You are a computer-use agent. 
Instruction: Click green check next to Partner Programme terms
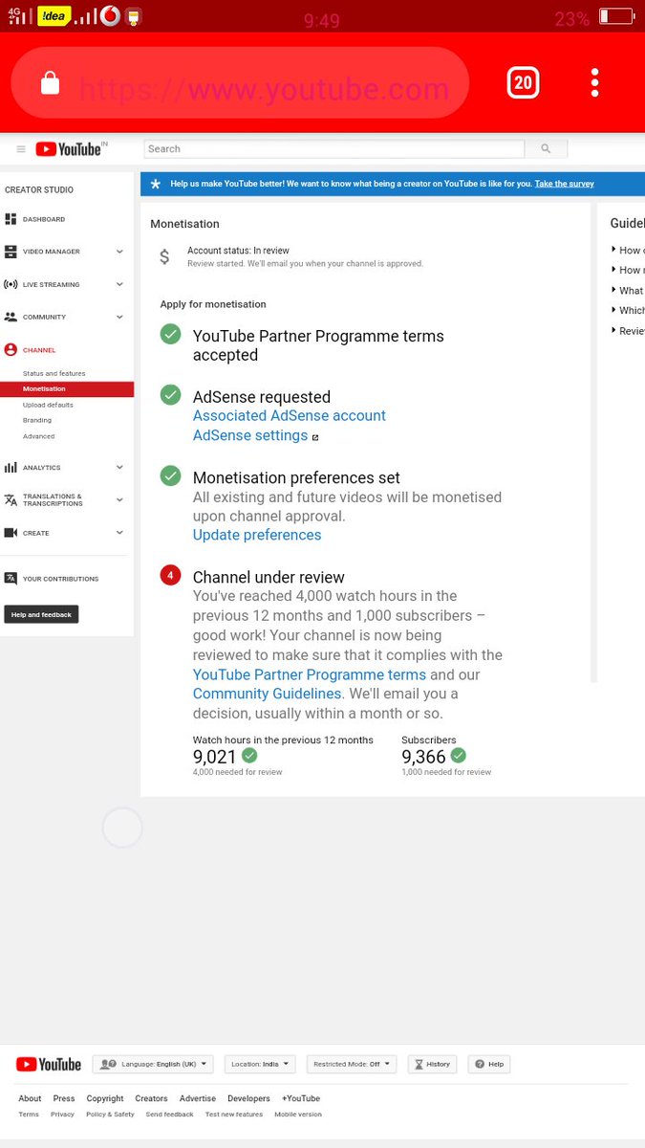click(x=170, y=334)
